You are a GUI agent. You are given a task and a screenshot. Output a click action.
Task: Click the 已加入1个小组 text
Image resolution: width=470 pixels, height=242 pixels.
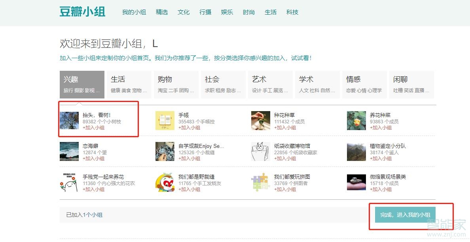pyautogui.click(x=85, y=214)
